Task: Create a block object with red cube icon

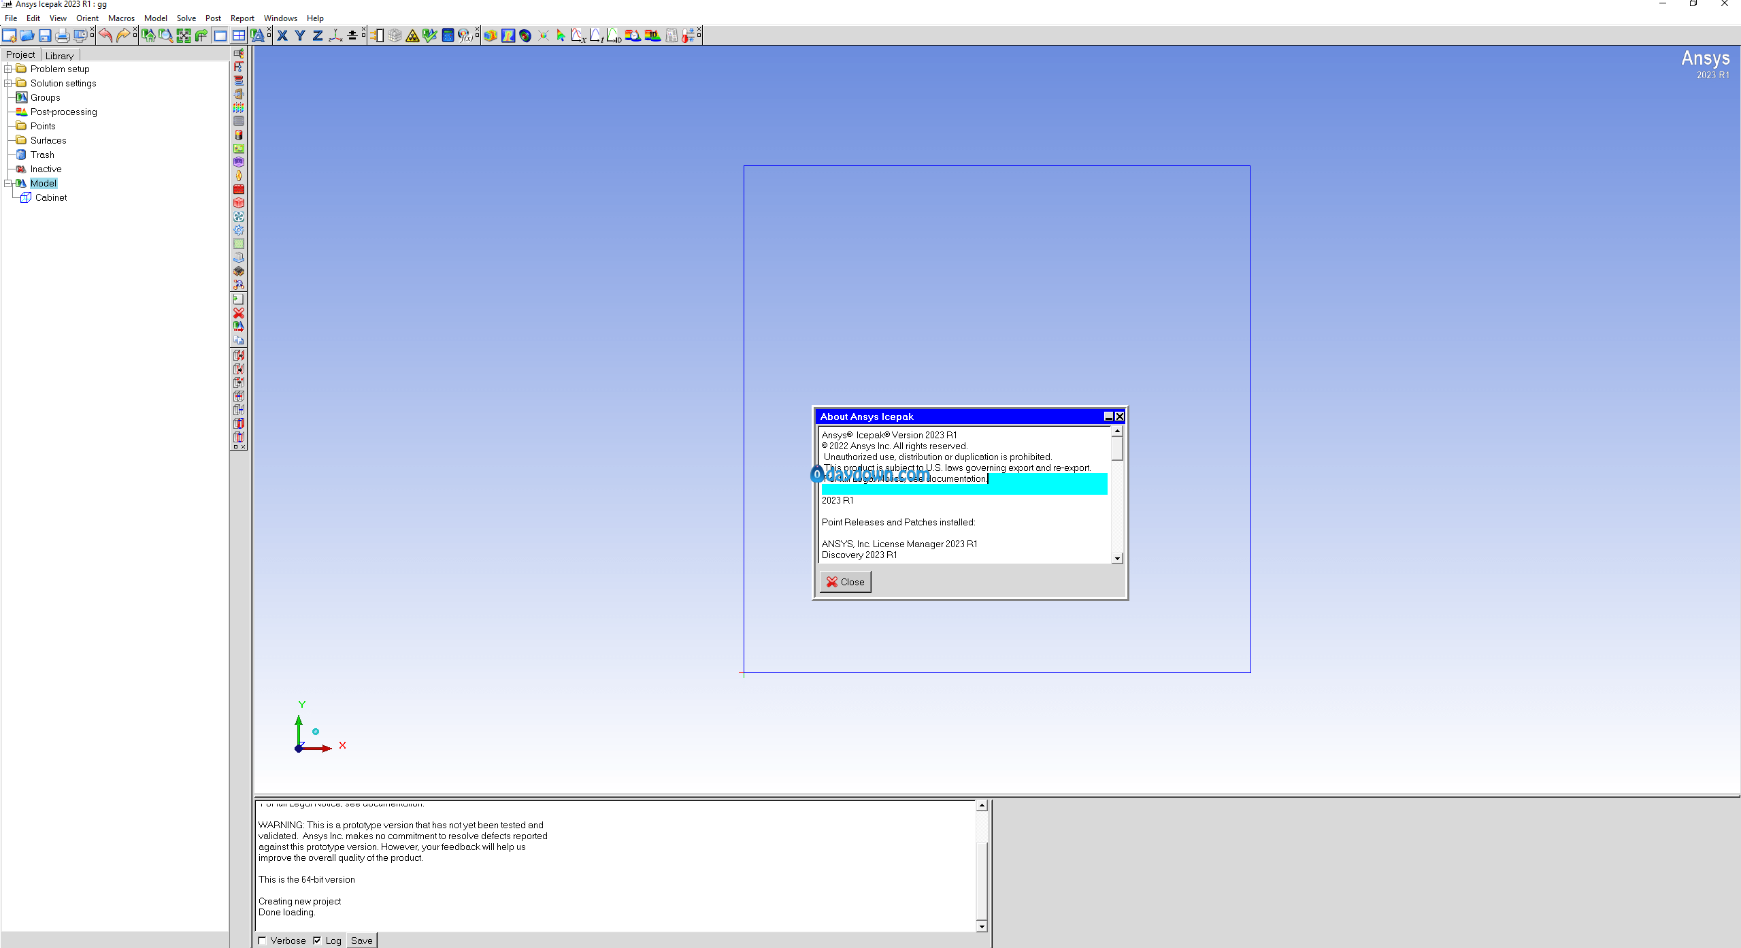Action: [x=239, y=203]
